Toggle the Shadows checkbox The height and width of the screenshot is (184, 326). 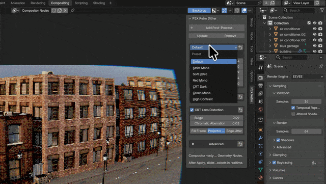(278, 140)
